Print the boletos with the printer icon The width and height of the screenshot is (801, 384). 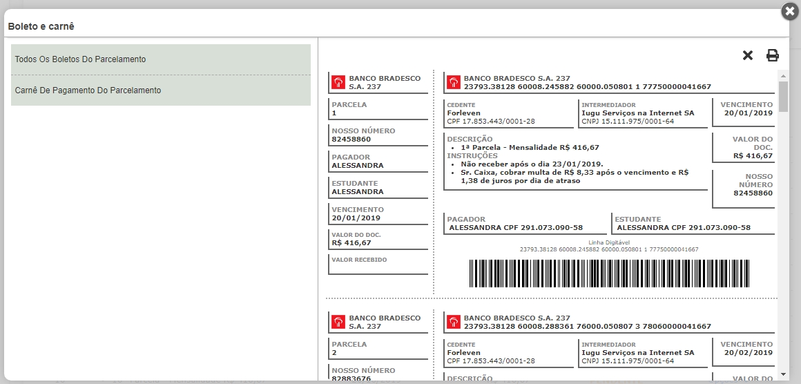click(x=773, y=56)
